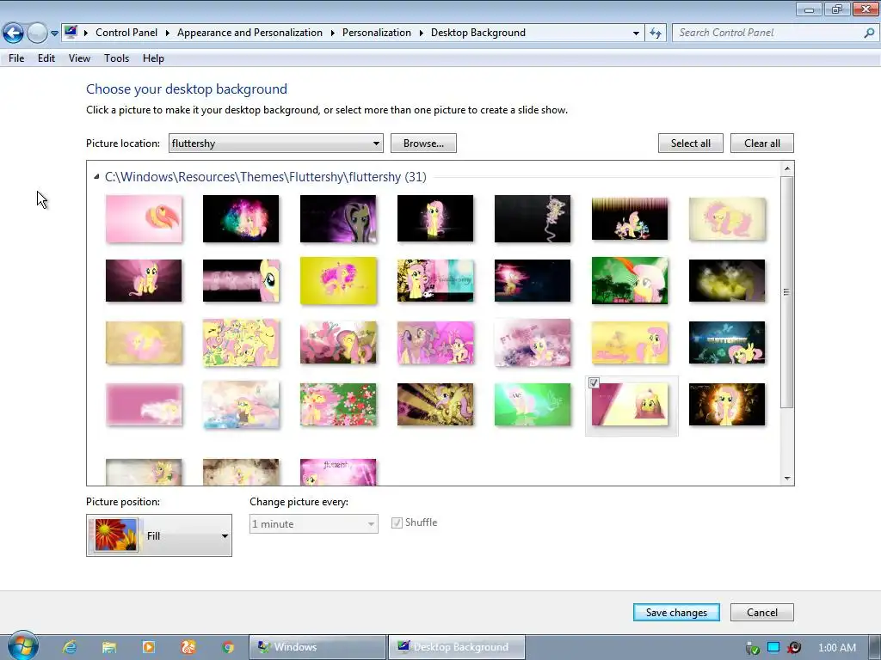
Task: Click the flower preview in Picture position
Action: pyautogui.click(x=116, y=535)
